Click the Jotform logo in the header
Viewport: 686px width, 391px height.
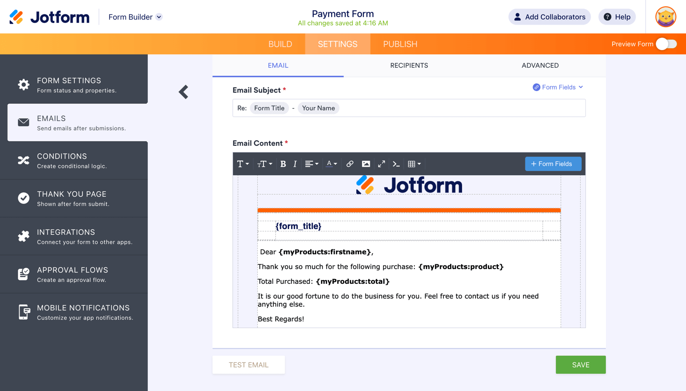pyautogui.click(x=50, y=17)
